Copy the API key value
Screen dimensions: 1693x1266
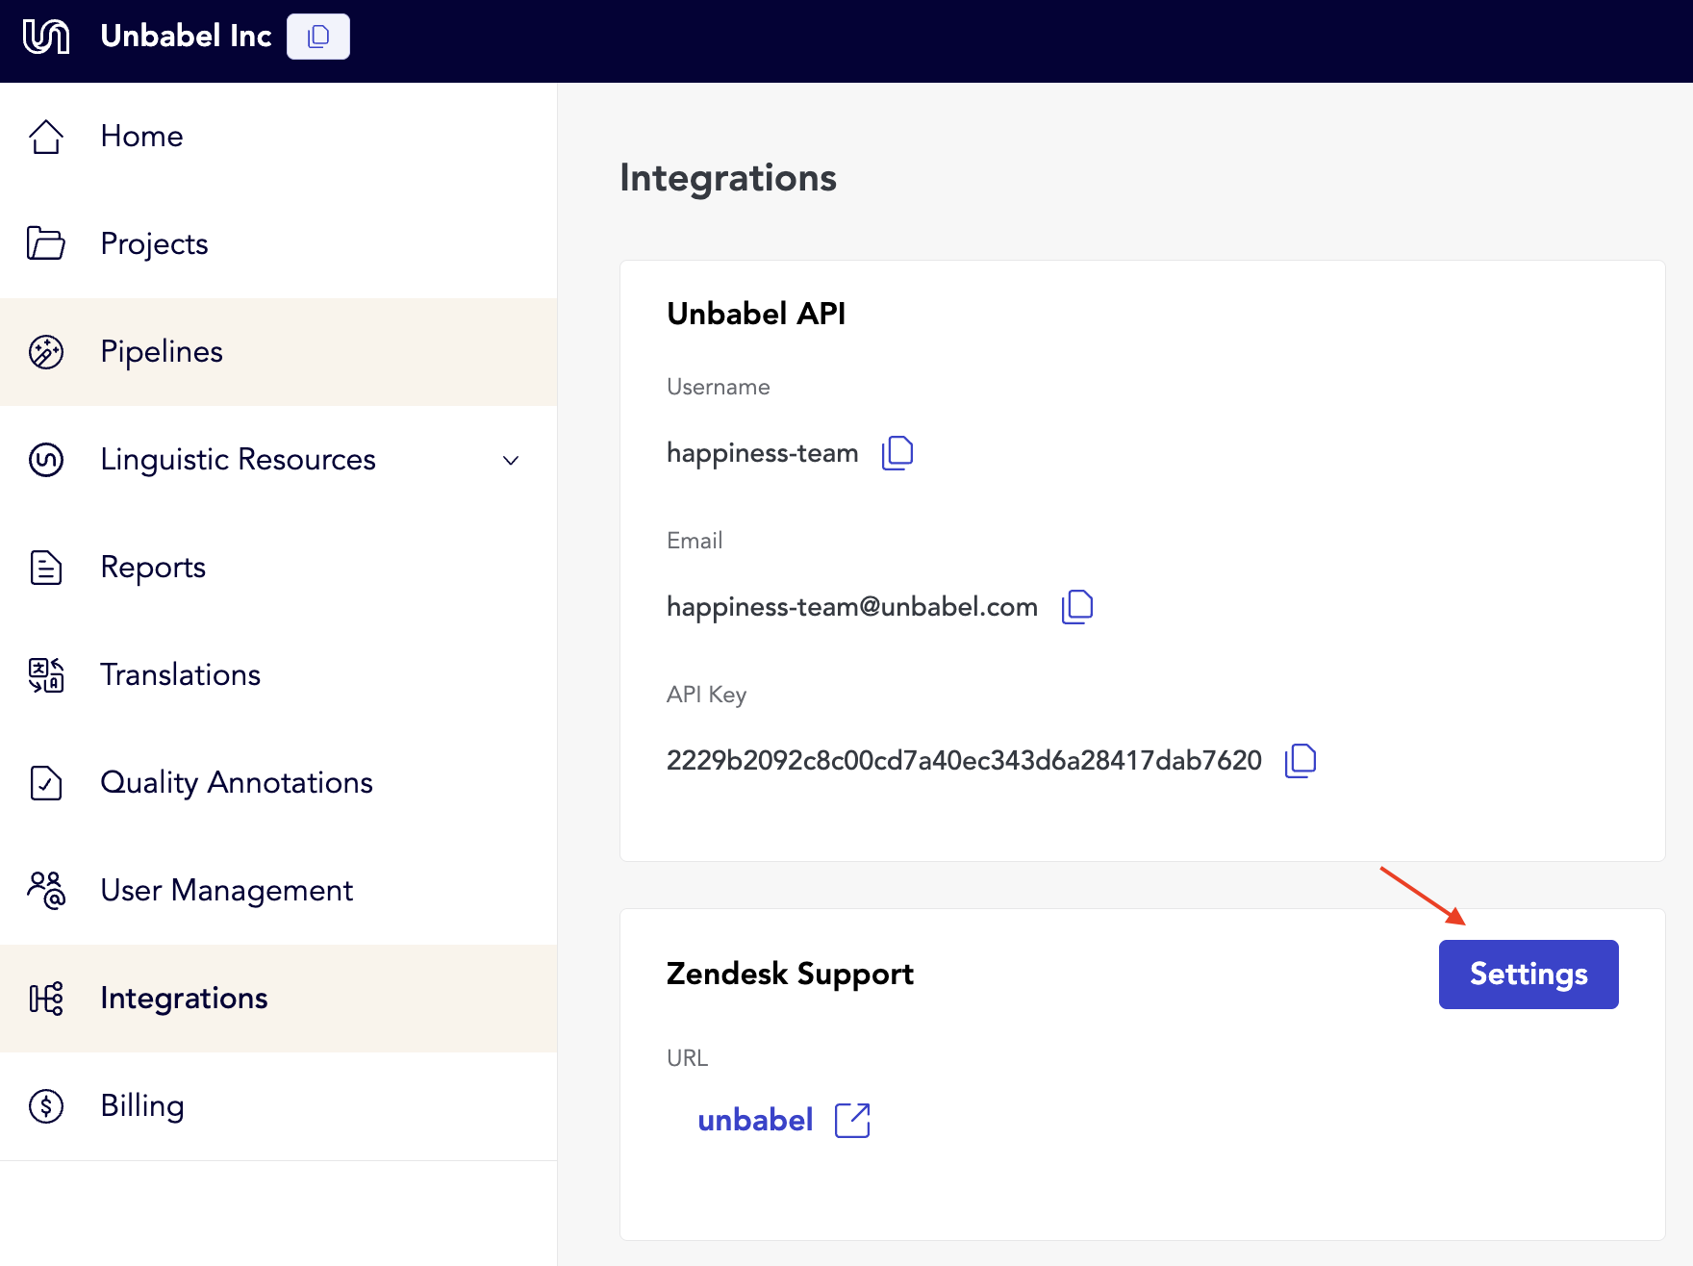click(x=1301, y=760)
